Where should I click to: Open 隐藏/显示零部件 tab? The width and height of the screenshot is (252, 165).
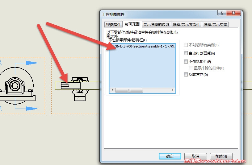[187, 25]
